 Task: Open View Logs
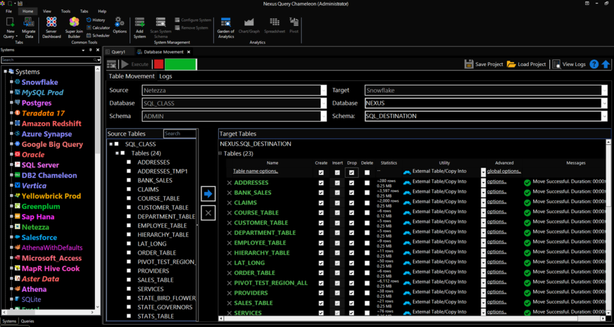point(569,64)
